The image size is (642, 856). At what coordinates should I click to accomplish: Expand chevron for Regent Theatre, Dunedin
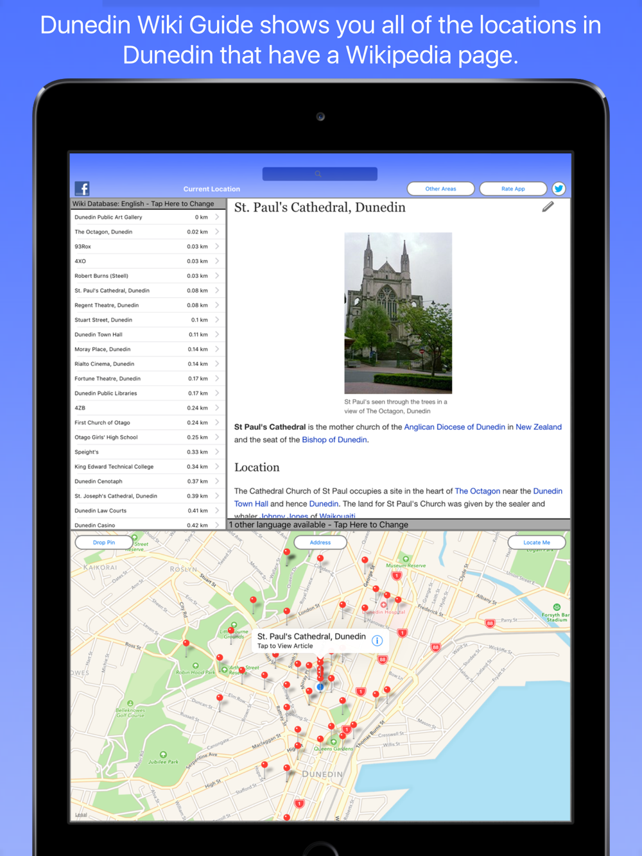click(x=217, y=305)
